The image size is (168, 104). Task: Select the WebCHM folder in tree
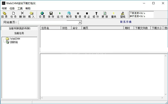(15, 38)
